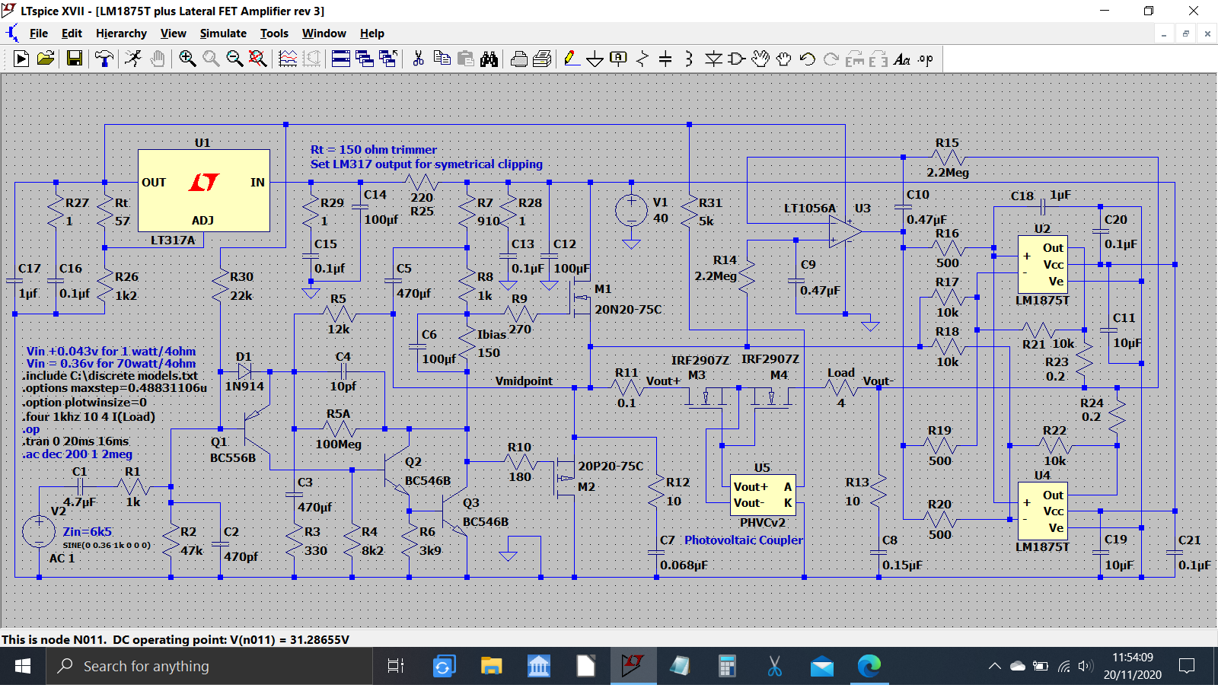
Task: Select the Label Net tool
Action: [x=619, y=59]
